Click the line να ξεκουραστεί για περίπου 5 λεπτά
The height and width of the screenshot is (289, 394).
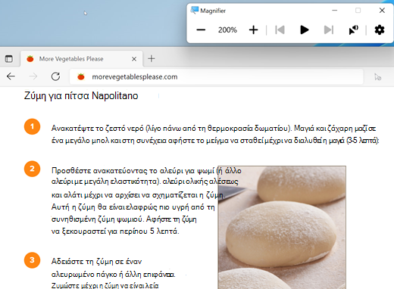pos(115,232)
